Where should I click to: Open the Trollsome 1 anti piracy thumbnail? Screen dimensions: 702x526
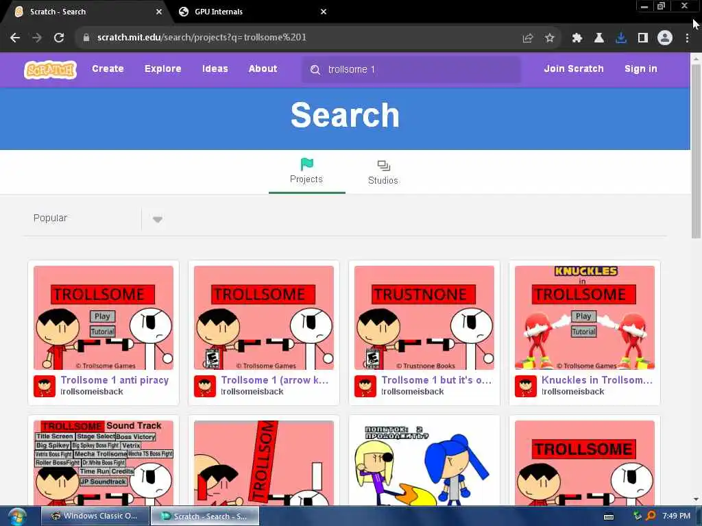click(x=104, y=318)
